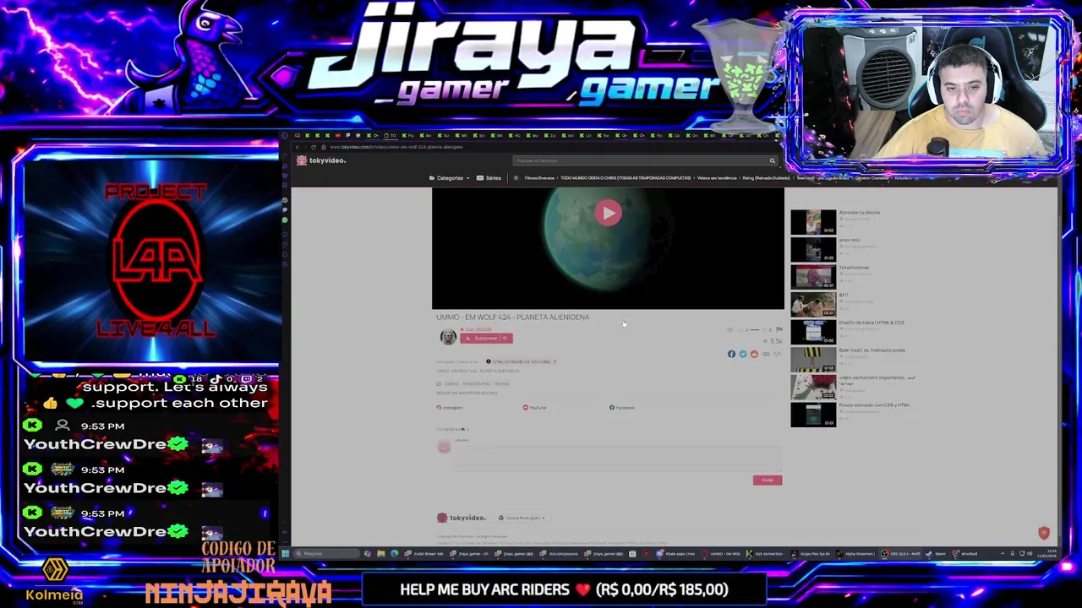Screen dimensions: 1082x608
Task: Open embed code icon
Action: pos(777,354)
